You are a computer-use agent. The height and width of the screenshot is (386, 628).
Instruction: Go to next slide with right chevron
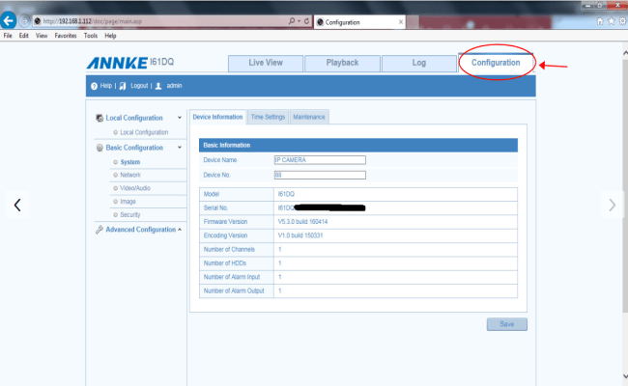[611, 204]
